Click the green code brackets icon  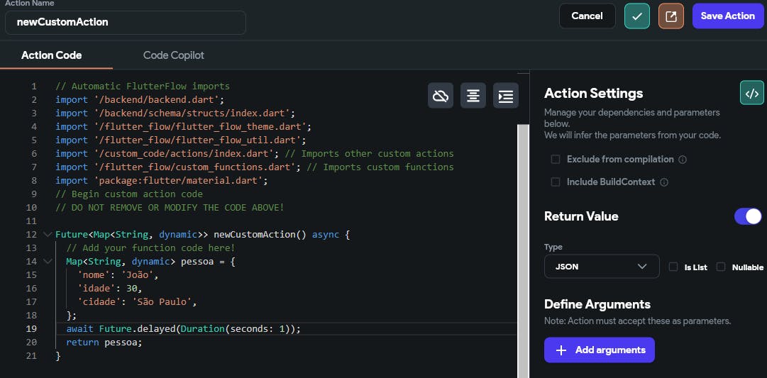coord(751,93)
